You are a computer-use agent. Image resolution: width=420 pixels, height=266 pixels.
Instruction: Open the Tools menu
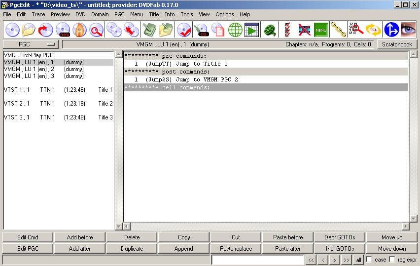coord(187,14)
